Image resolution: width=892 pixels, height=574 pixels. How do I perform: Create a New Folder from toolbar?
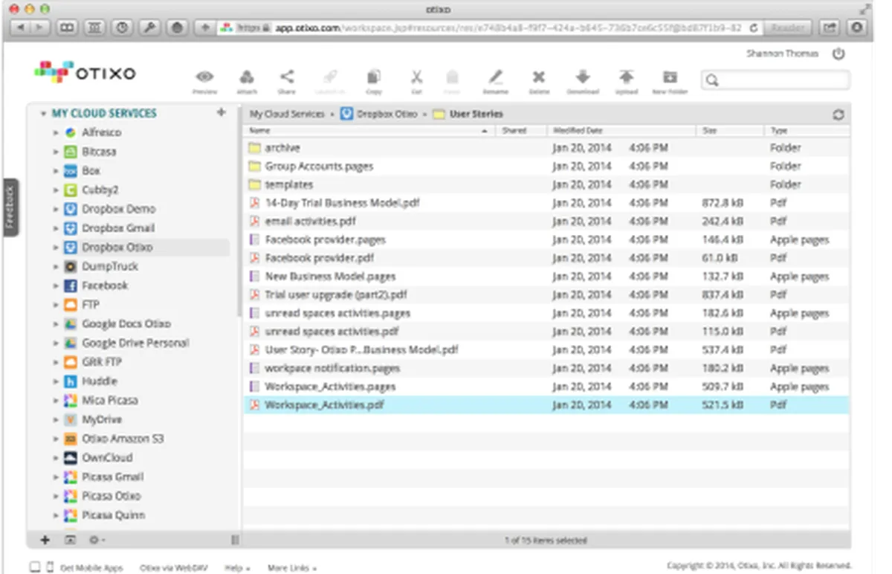click(x=670, y=77)
